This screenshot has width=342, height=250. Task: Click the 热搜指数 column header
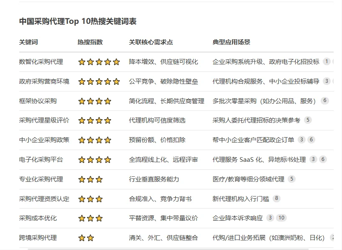click(90, 42)
